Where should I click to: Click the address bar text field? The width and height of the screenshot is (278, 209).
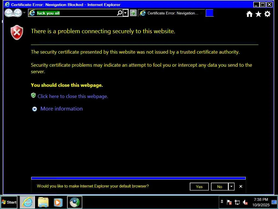[76, 13]
